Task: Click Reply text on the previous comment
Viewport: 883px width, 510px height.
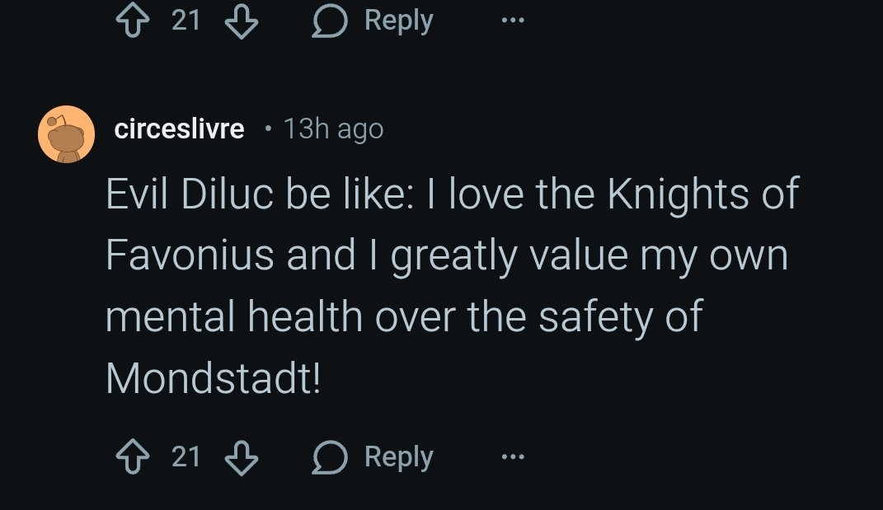Action: click(398, 21)
